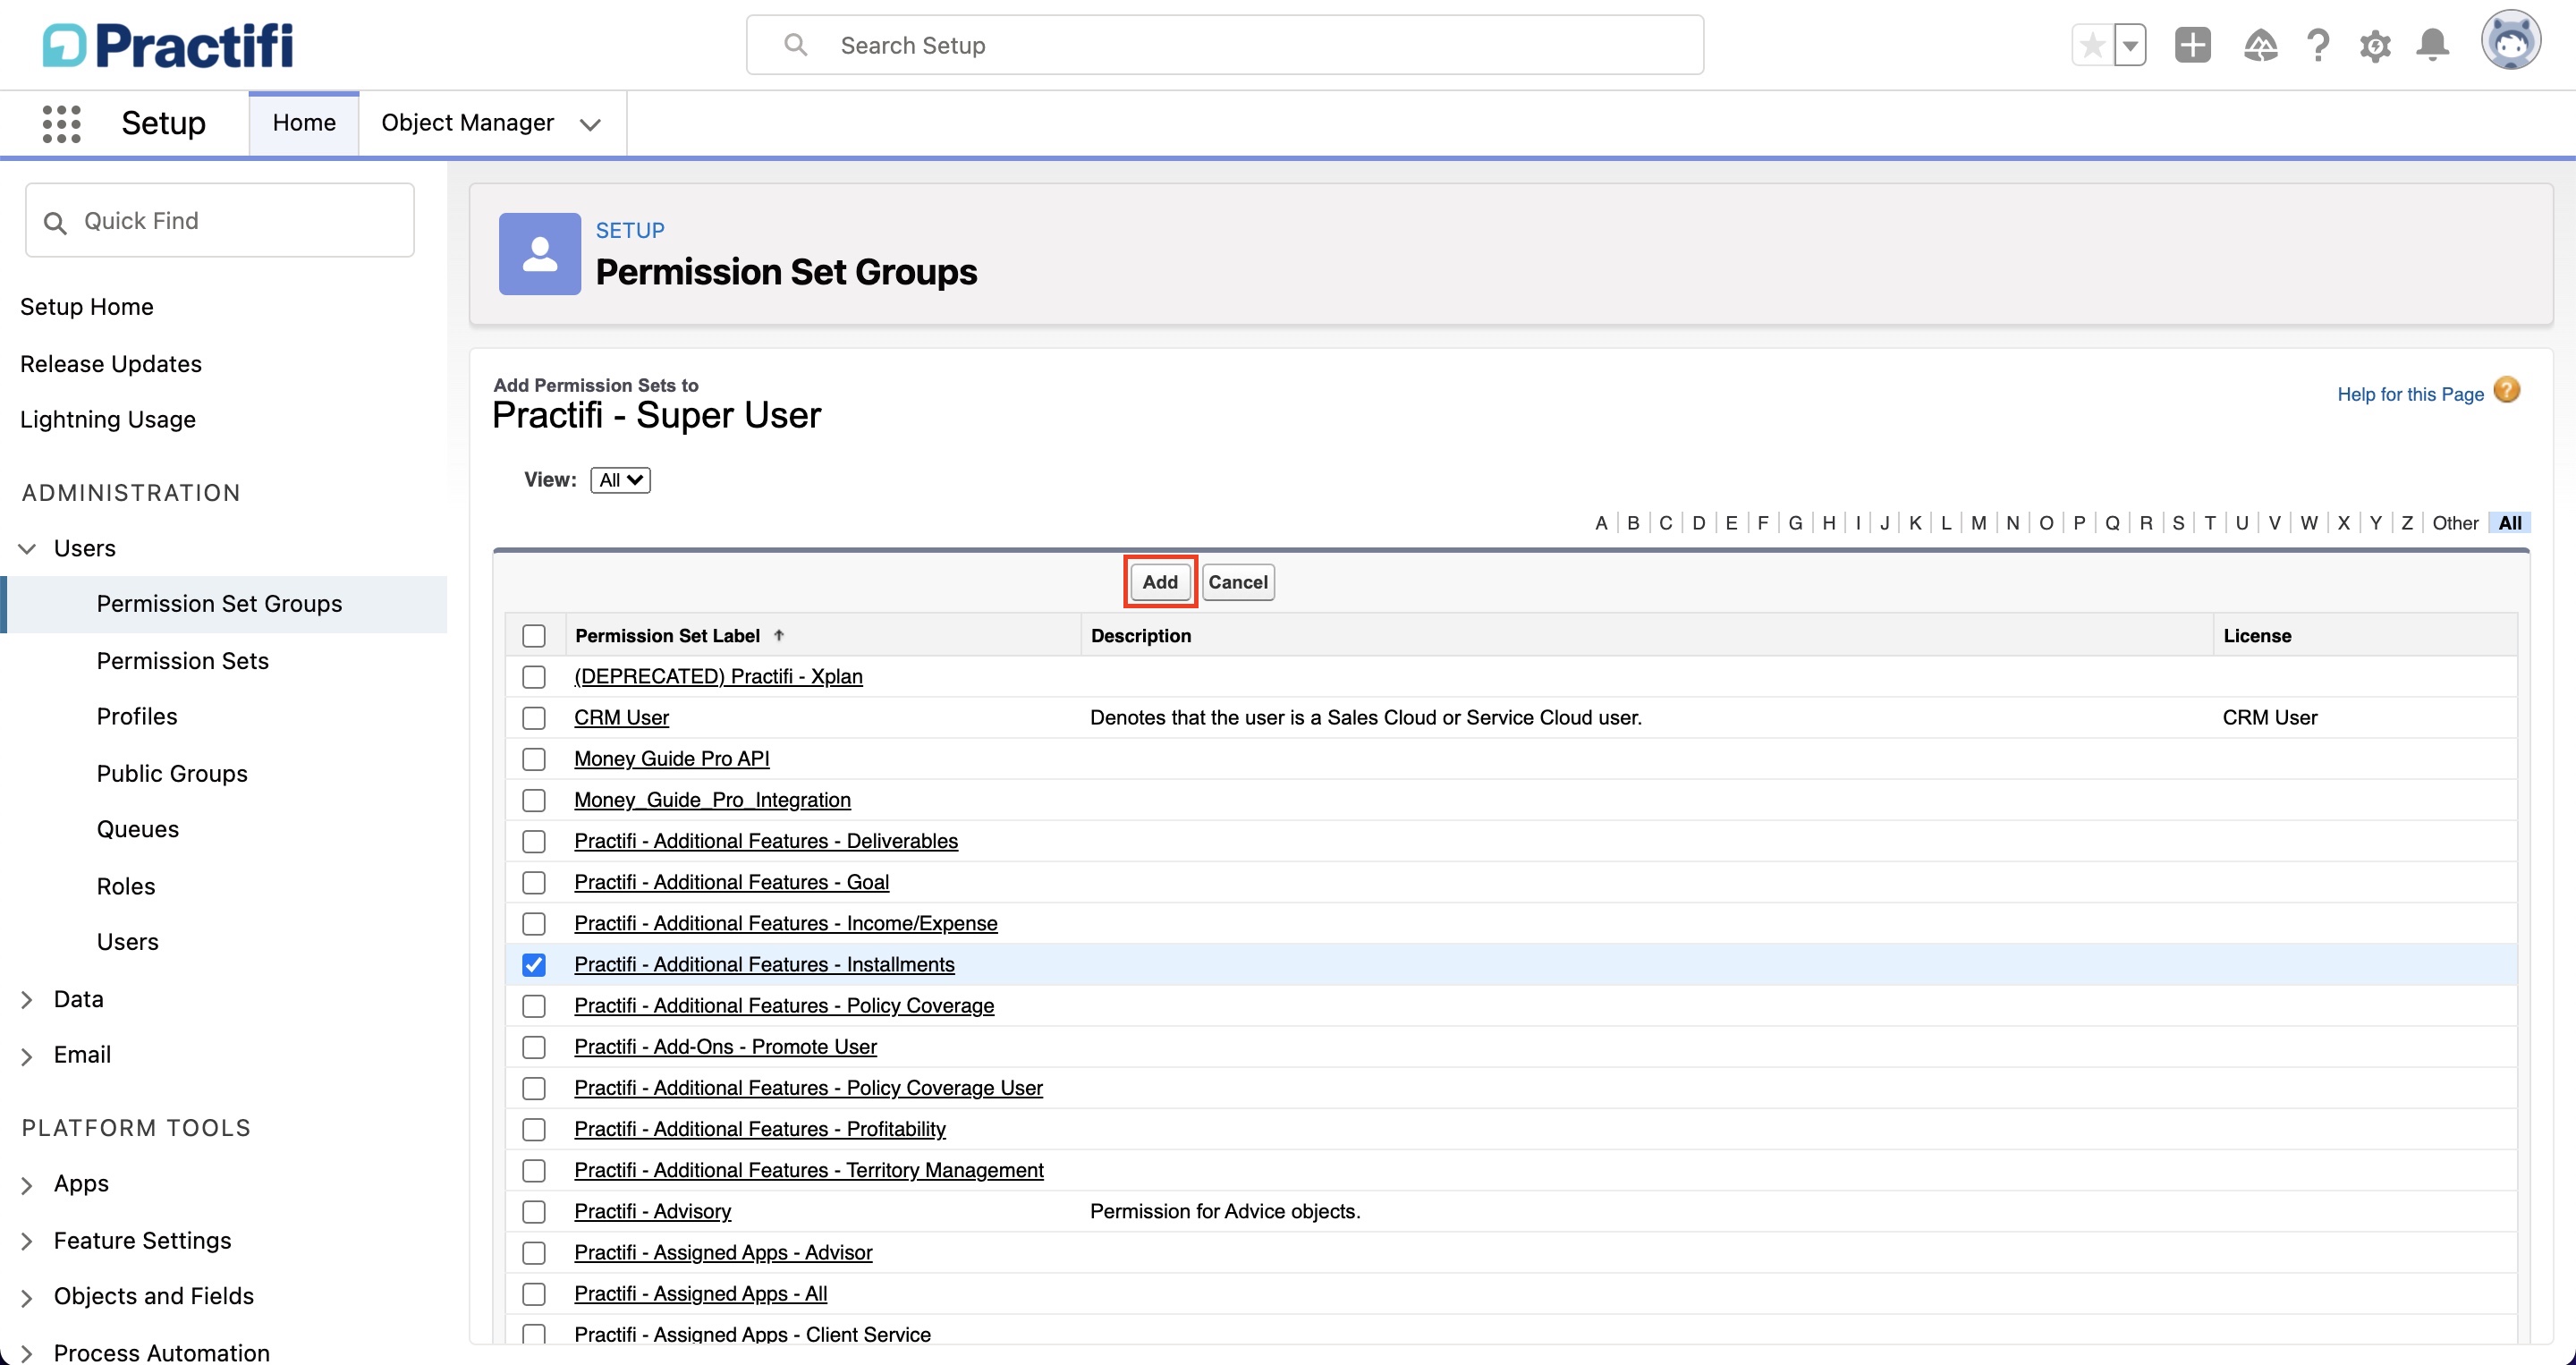Image resolution: width=2576 pixels, height=1365 pixels.
Task: Filter list by Other
Action: (2455, 523)
